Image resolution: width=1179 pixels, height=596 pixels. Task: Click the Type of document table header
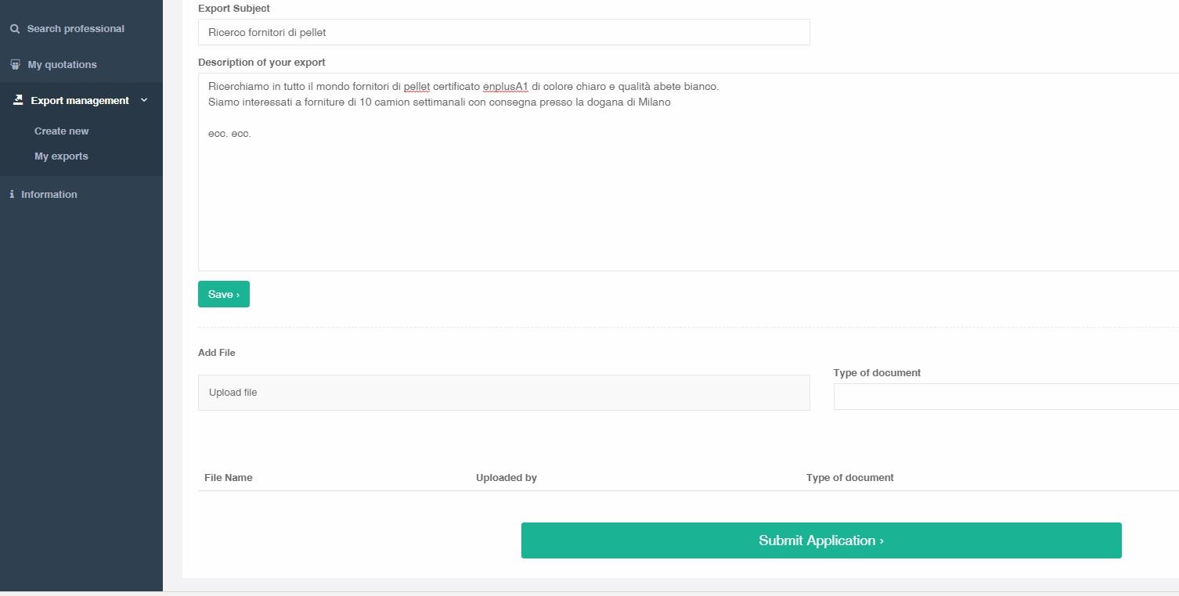coord(850,478)
